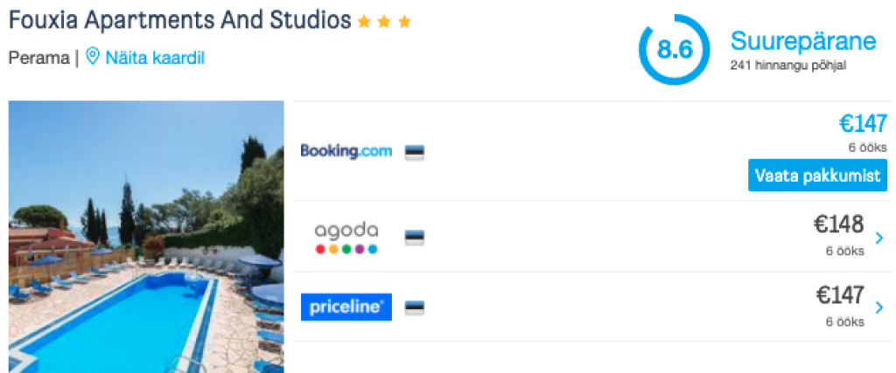This screenshot has width=896, height=373.
Task: Click the Estonian flag beside agoda
Action: click(x=415, y=237)
